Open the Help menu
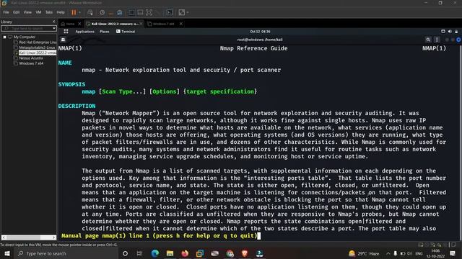462x259 pixels. [61, 12]
